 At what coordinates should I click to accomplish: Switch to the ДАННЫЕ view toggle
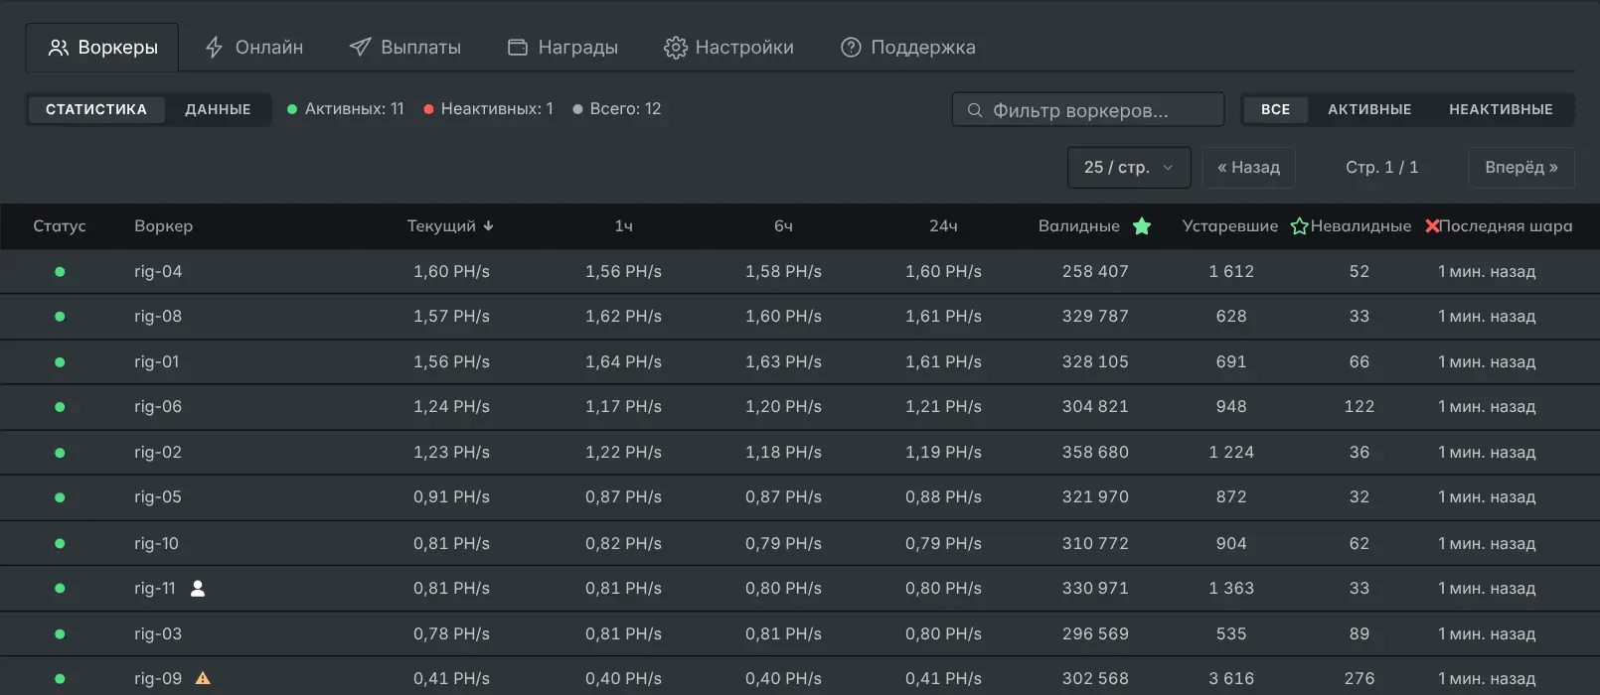click(x=218, y=109)
